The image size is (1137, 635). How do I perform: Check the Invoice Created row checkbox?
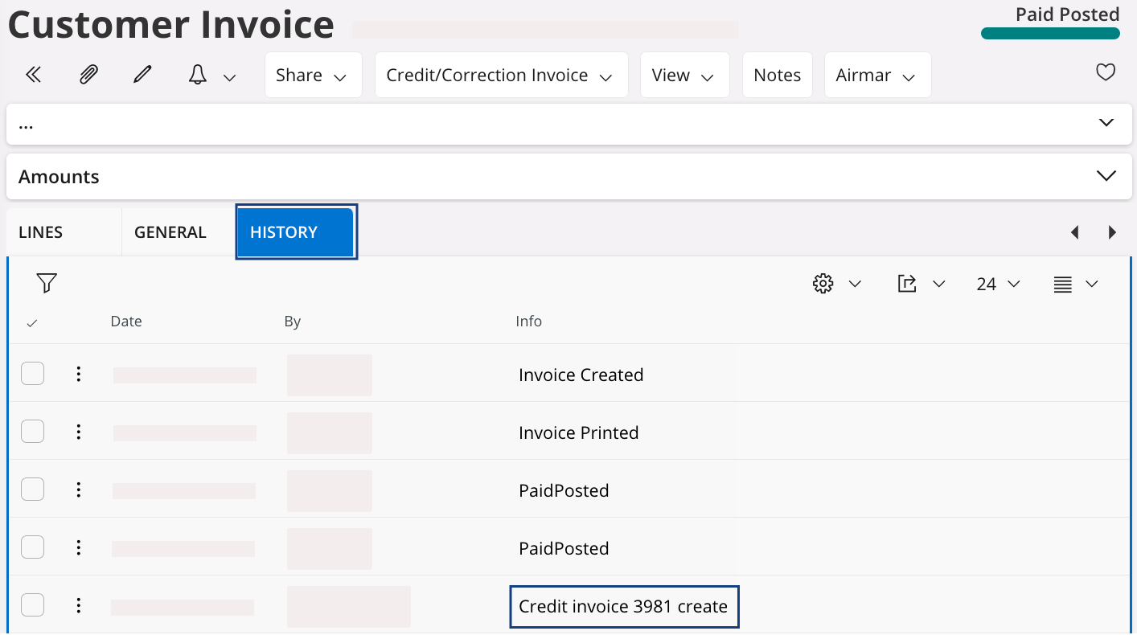[x=33, y=374]
